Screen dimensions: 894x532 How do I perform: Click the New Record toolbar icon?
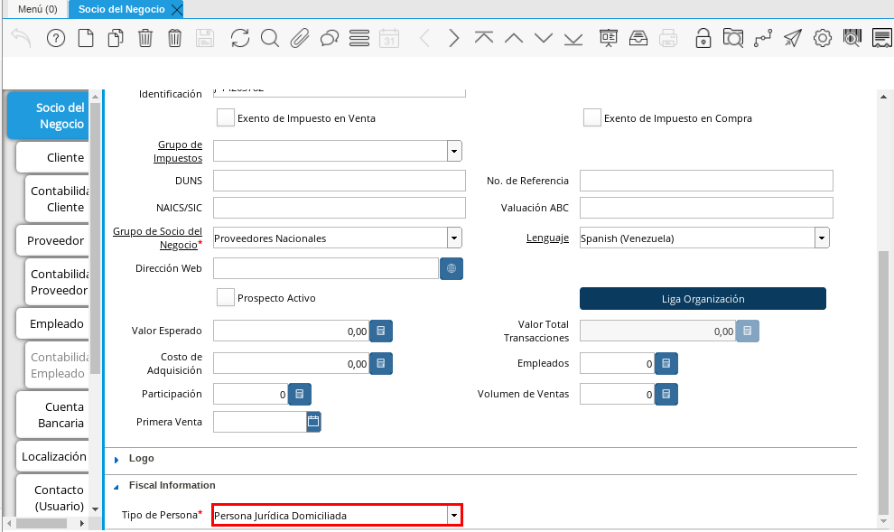pos(86,38)
